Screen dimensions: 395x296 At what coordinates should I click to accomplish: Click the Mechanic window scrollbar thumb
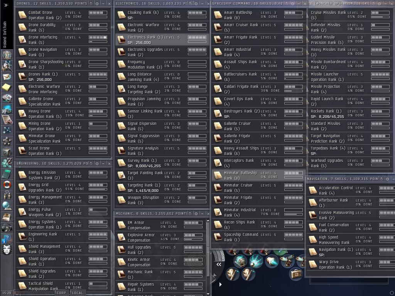pos(208,250)
